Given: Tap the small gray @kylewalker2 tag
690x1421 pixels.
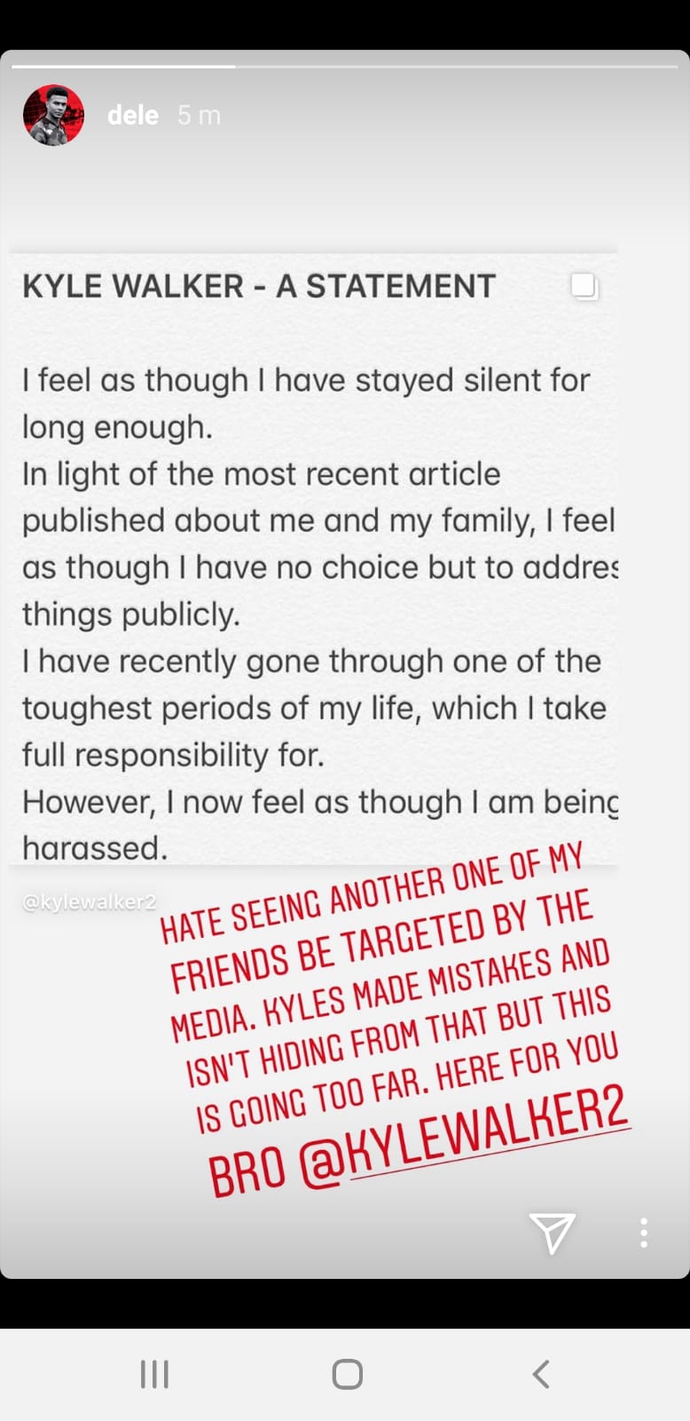Looking at the screenshot, I should coord(89,902).
